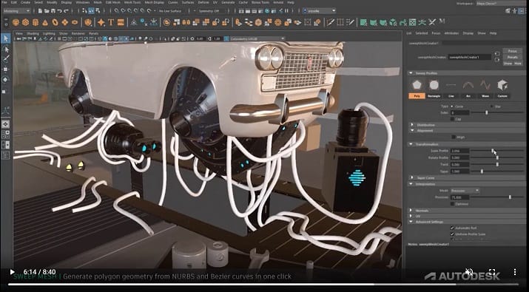The image size is (529, 292).
Task: Select the Star type radio button
Action: click(x=491, y=106)
